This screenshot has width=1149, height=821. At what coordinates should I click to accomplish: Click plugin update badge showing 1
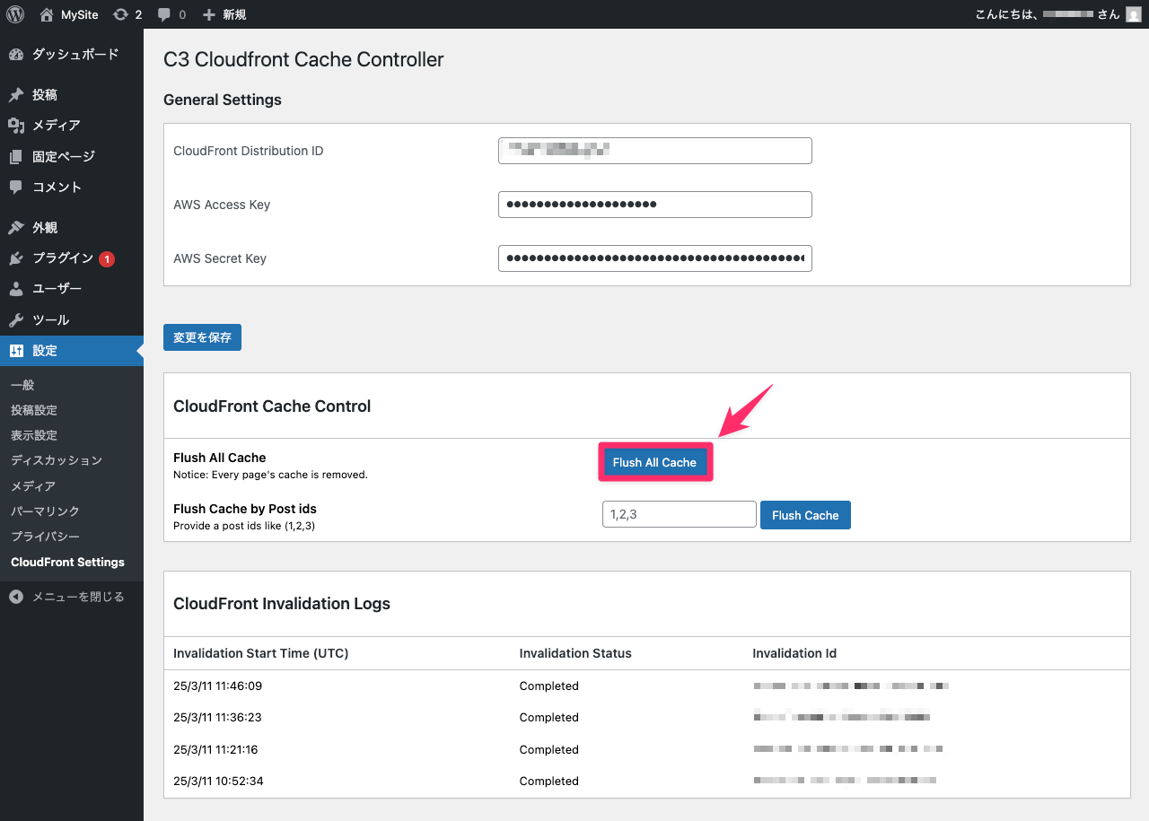[x=107, y=258]
